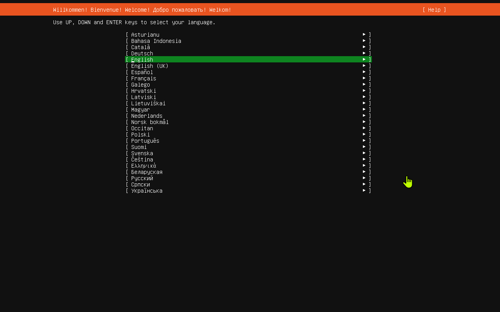Select Latviski language
500x312 pixels.
click(x=248, y=97)
